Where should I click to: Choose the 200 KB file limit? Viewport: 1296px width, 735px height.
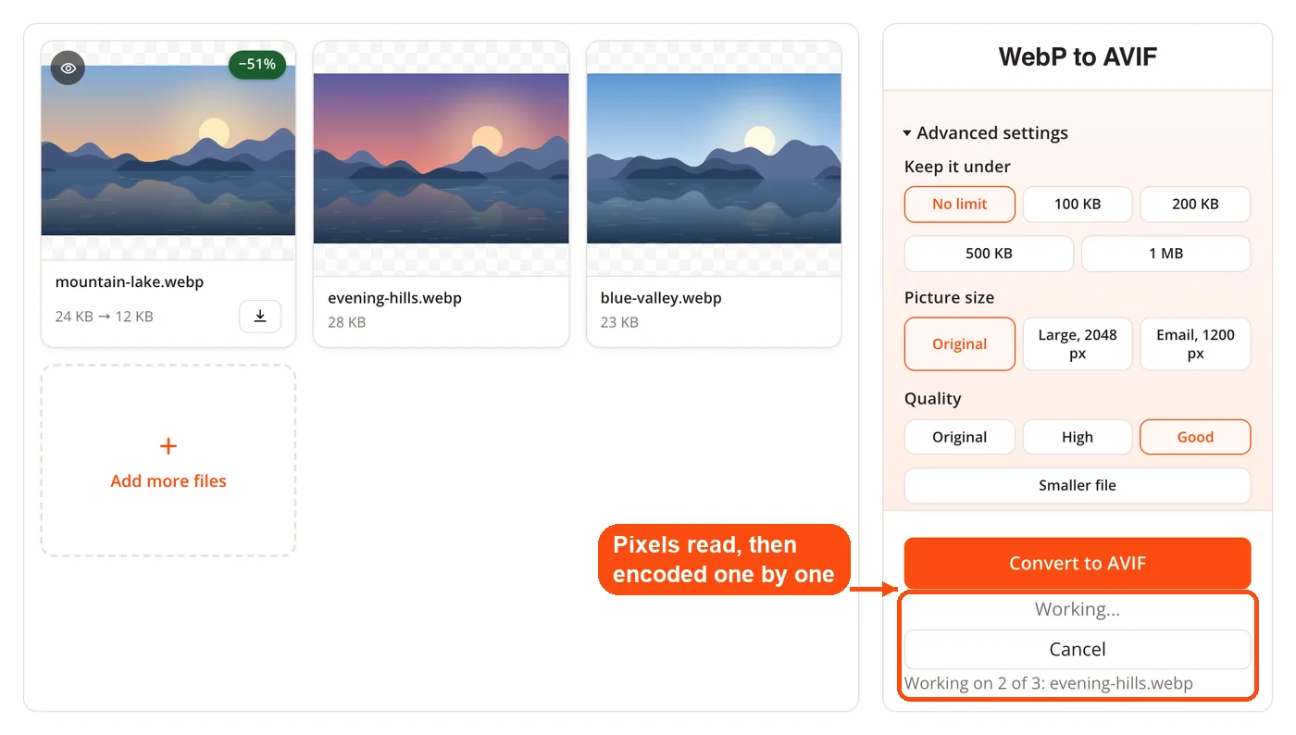tap(1195, 205)
